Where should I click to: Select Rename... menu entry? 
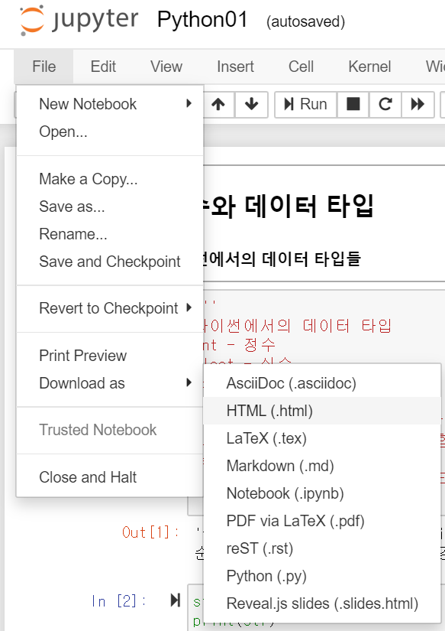110,234
